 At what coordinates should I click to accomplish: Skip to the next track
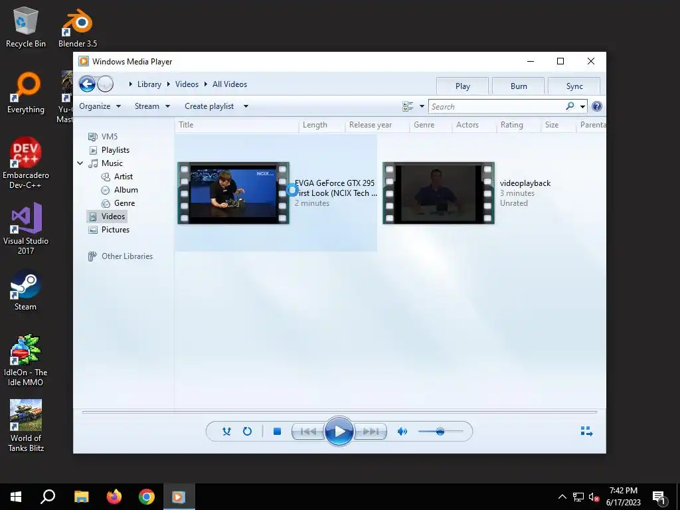pyautogui.click(x=371, y=432)
